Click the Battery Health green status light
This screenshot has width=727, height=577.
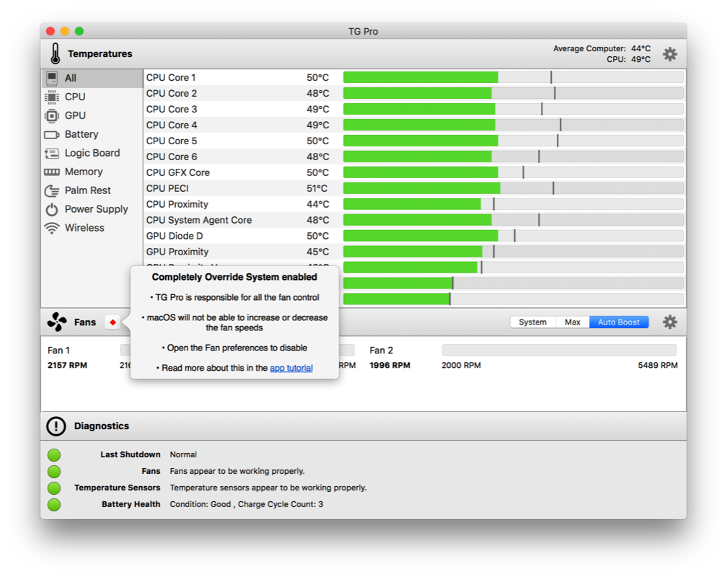[x=54, y=505]
